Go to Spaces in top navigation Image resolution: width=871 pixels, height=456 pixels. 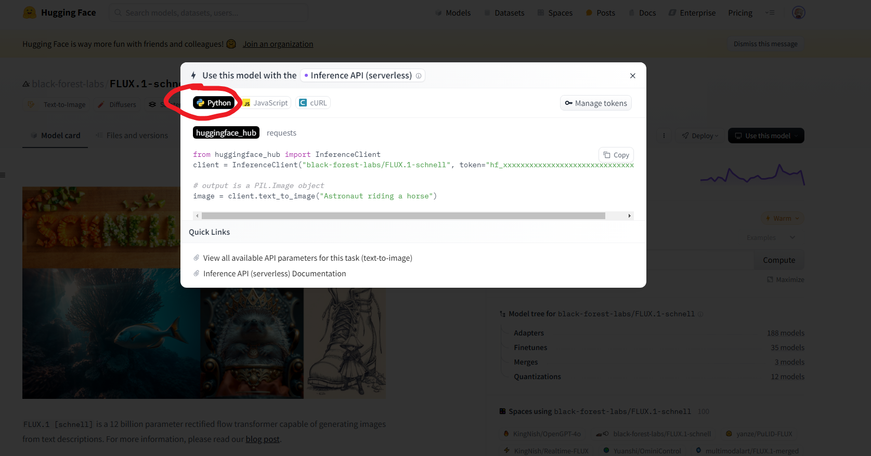click(555, 12)
